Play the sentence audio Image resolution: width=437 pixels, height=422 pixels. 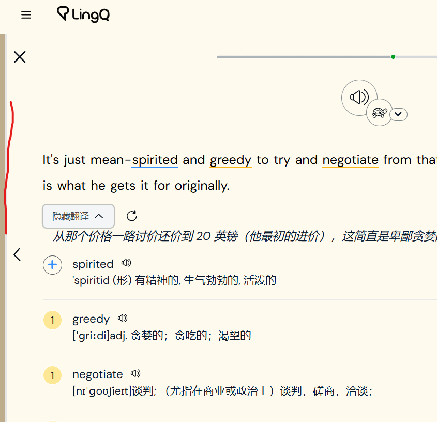(x=359, y=97)
